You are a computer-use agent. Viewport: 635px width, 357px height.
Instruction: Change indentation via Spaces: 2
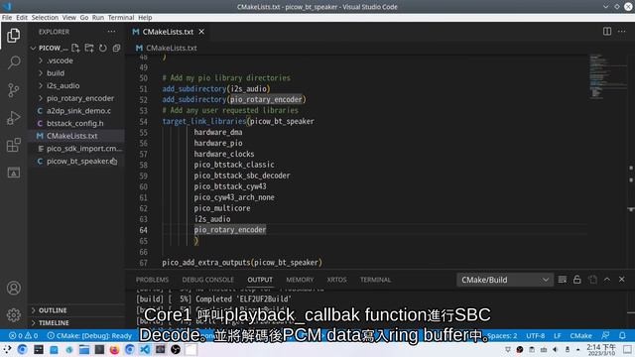(502, 335)
